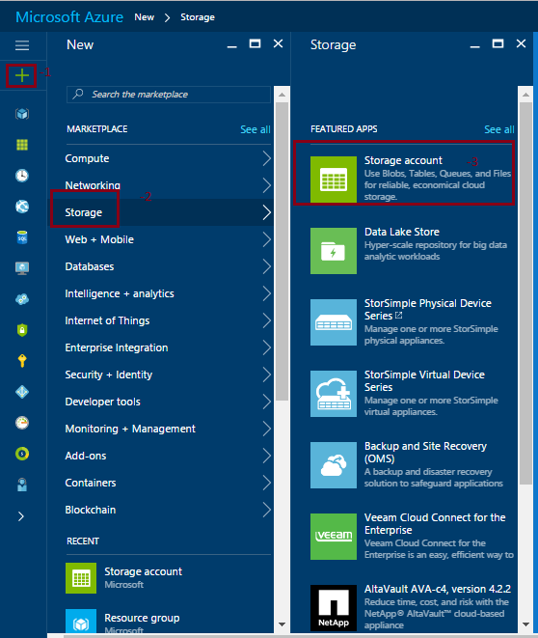This screenshot has width=538, height=638.
Task: Open the SQL databases sidebar icon
Action: click(22, 237)
